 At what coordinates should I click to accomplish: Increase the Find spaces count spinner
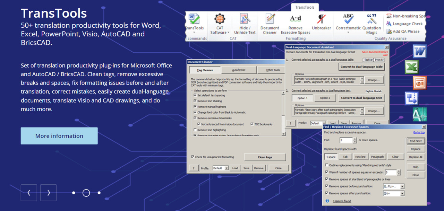point(355,139)
